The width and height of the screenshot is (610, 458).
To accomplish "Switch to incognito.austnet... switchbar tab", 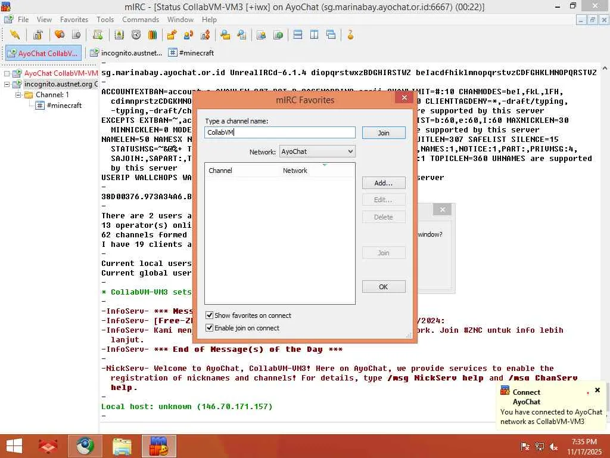I will pos(126,53).
